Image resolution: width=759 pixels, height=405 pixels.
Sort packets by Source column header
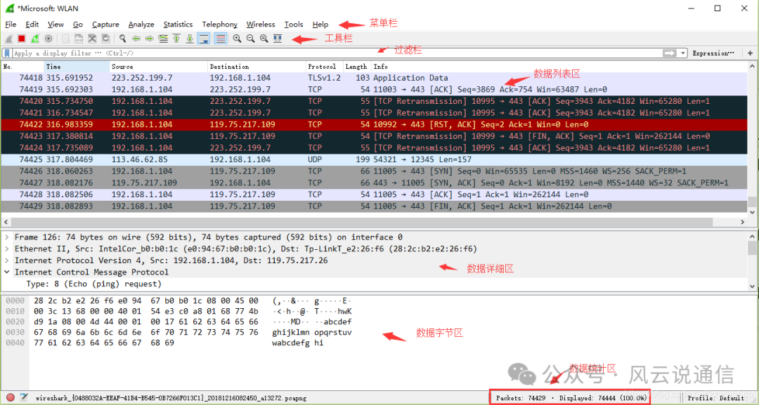pyautogui.click(x=158, y=67)
